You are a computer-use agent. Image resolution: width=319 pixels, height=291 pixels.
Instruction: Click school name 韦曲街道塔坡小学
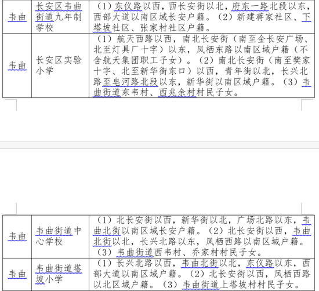(59, 274)
